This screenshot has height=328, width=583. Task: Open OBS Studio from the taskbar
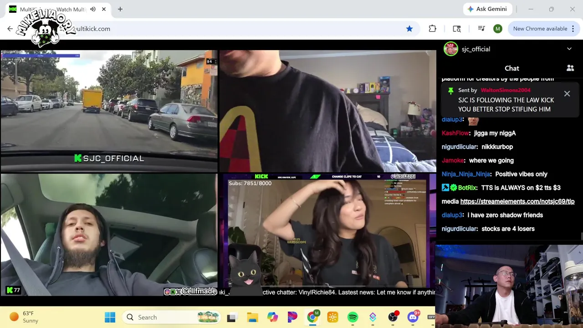tap(393, 317)
